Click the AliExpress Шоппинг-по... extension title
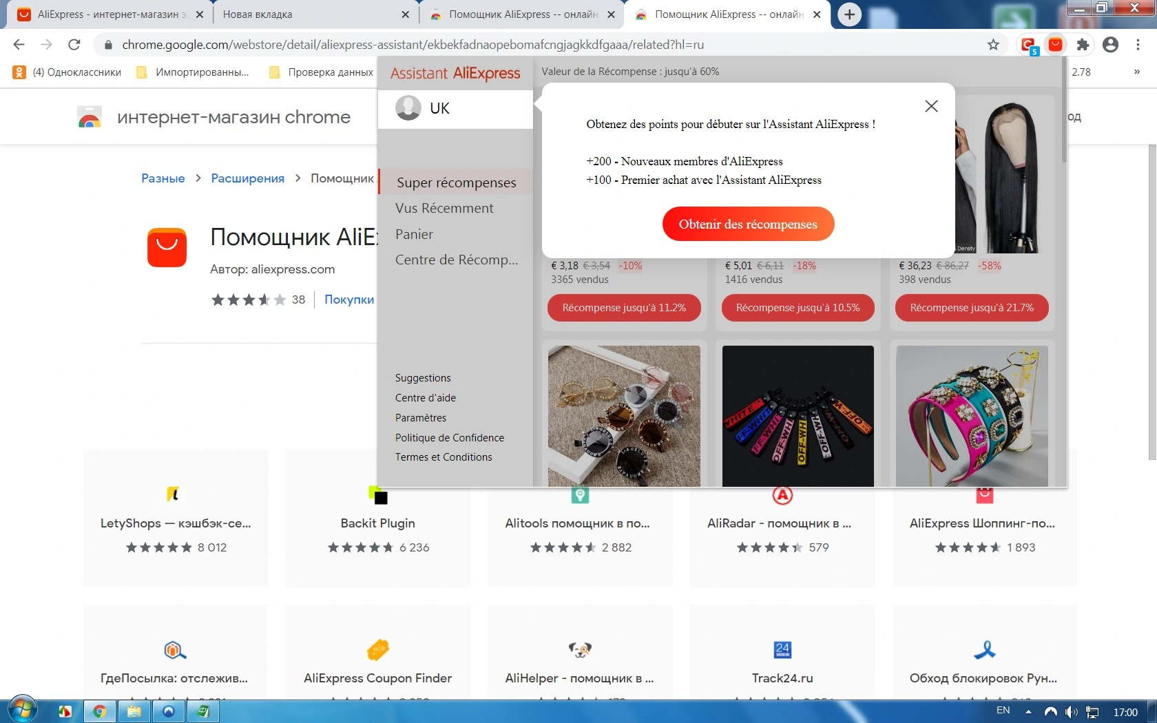This screenshot has height=723, width=1157. point(982,523)
